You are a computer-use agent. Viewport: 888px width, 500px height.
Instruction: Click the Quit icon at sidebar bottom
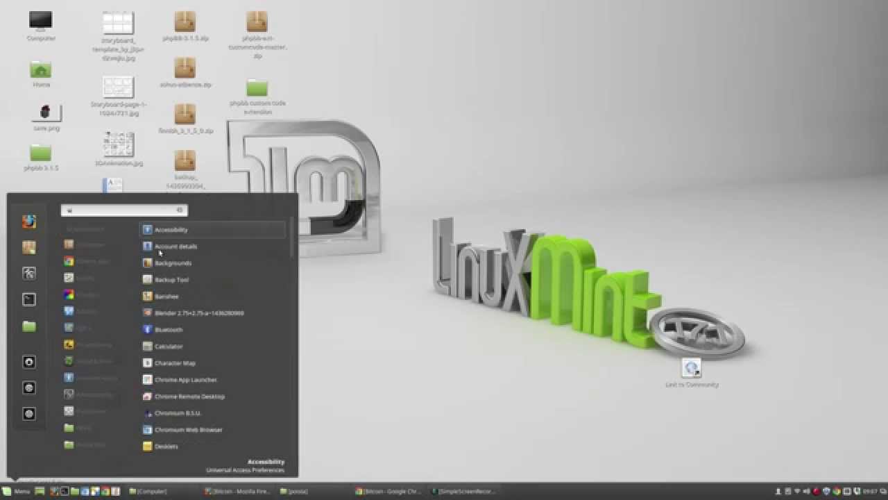click(x=28, y=413)
